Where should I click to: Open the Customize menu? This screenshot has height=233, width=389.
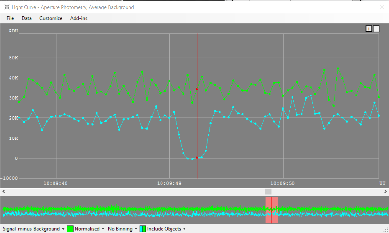51,18
